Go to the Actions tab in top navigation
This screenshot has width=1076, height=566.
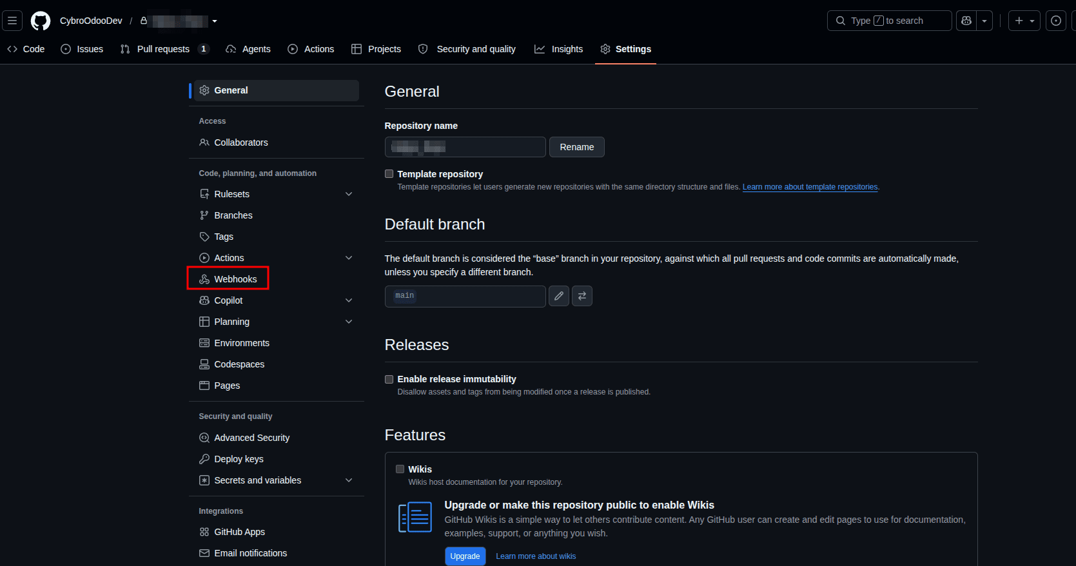click(311, 49)
